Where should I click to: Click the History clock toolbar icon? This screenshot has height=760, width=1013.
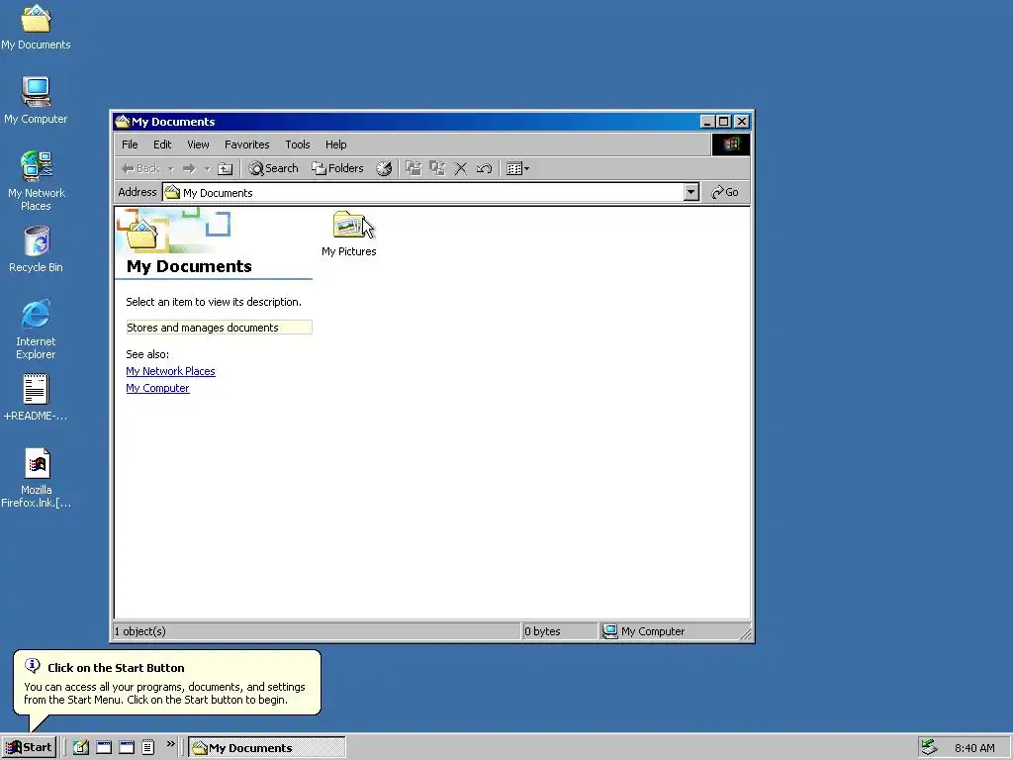pyautogui.click(x=384, y=168)
